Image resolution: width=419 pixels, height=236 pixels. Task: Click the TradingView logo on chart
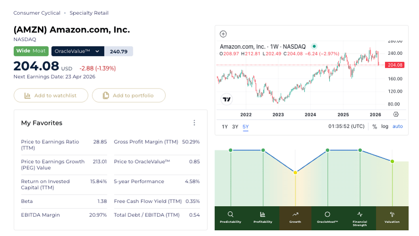click(227, 99)
